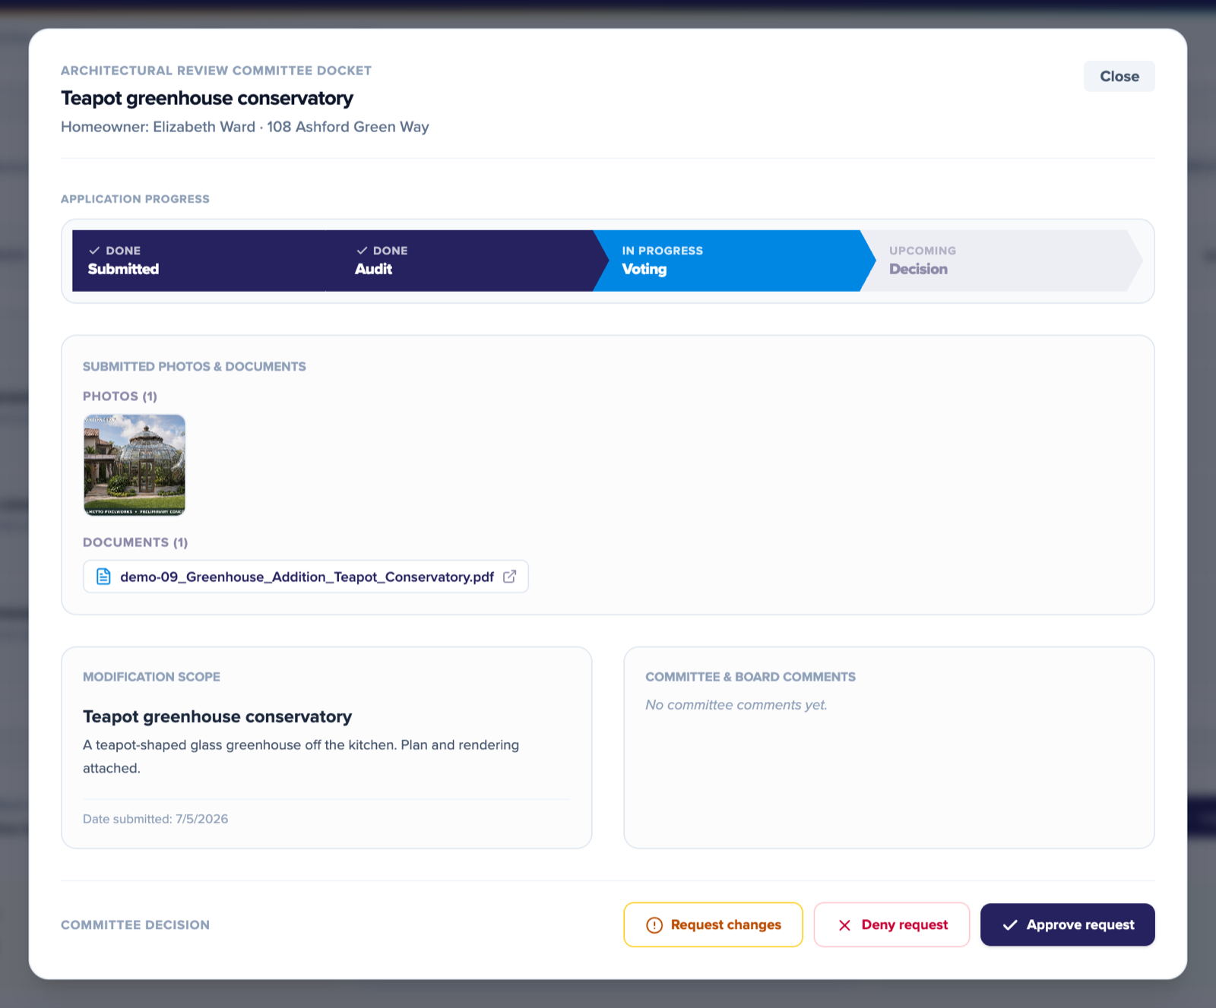Image resolution: width=1216 pixels, height=1008 pixels.
Task: Click the external link icon beside the PDF
Action: [509, 577]
